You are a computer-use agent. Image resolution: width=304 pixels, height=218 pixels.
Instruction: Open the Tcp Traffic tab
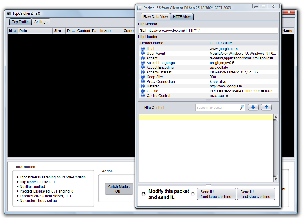click(x=20, y=22)
